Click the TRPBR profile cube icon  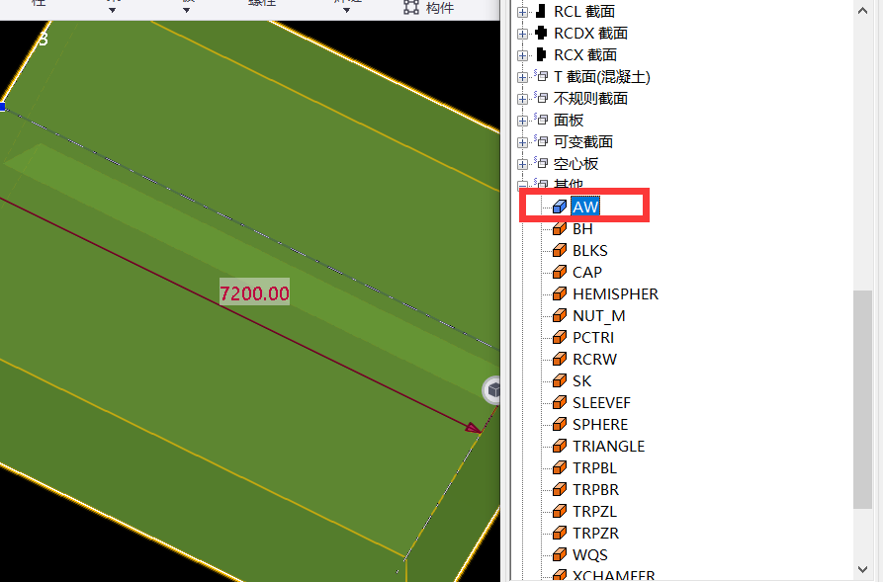pos(560,490)
